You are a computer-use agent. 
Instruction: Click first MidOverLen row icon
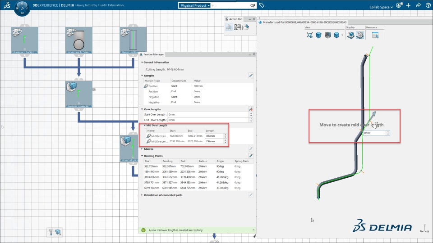tap(148, 136)
